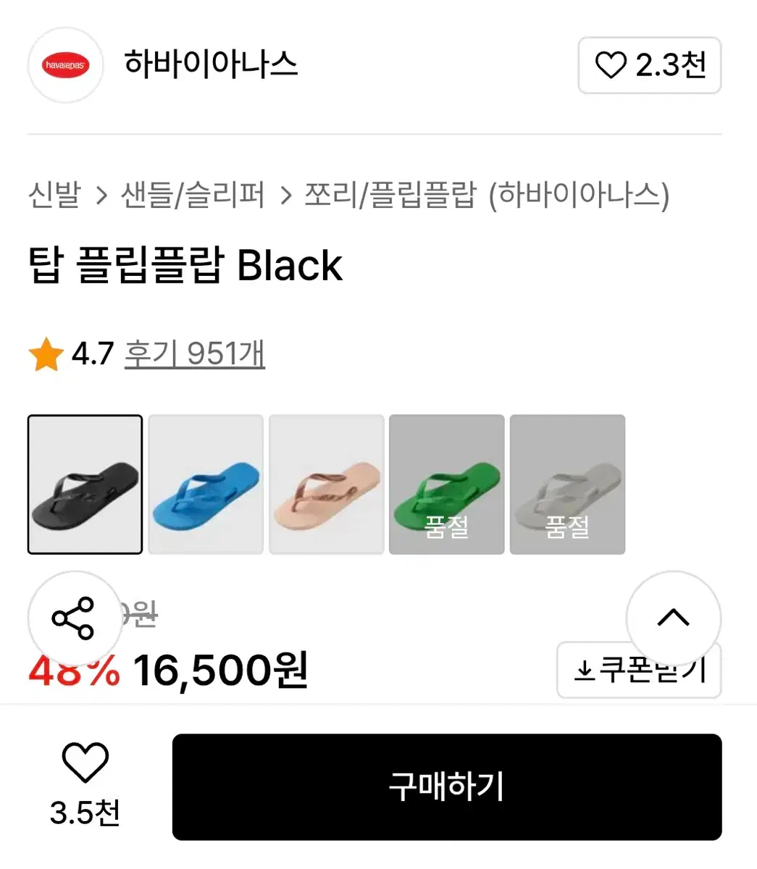757x869 pixels.
Task: Select the sold-out gray flip-flop option
Action: [567, 484]
